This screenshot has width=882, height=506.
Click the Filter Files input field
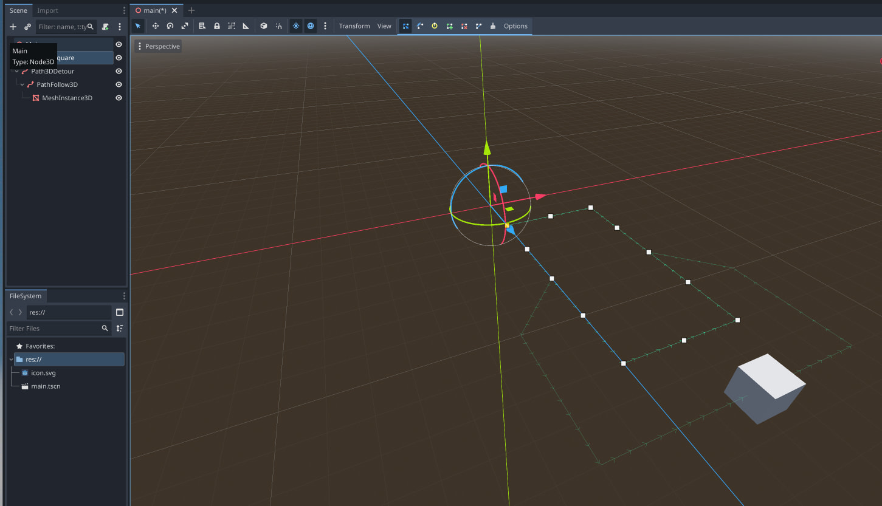pos(53,328)
